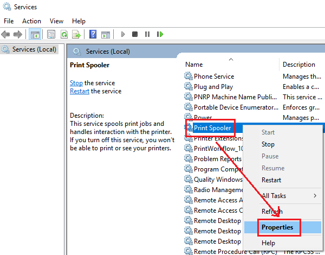Select the Quality Windows service
The height and width of the screenshot is (255, 325).
click(218, 180)
